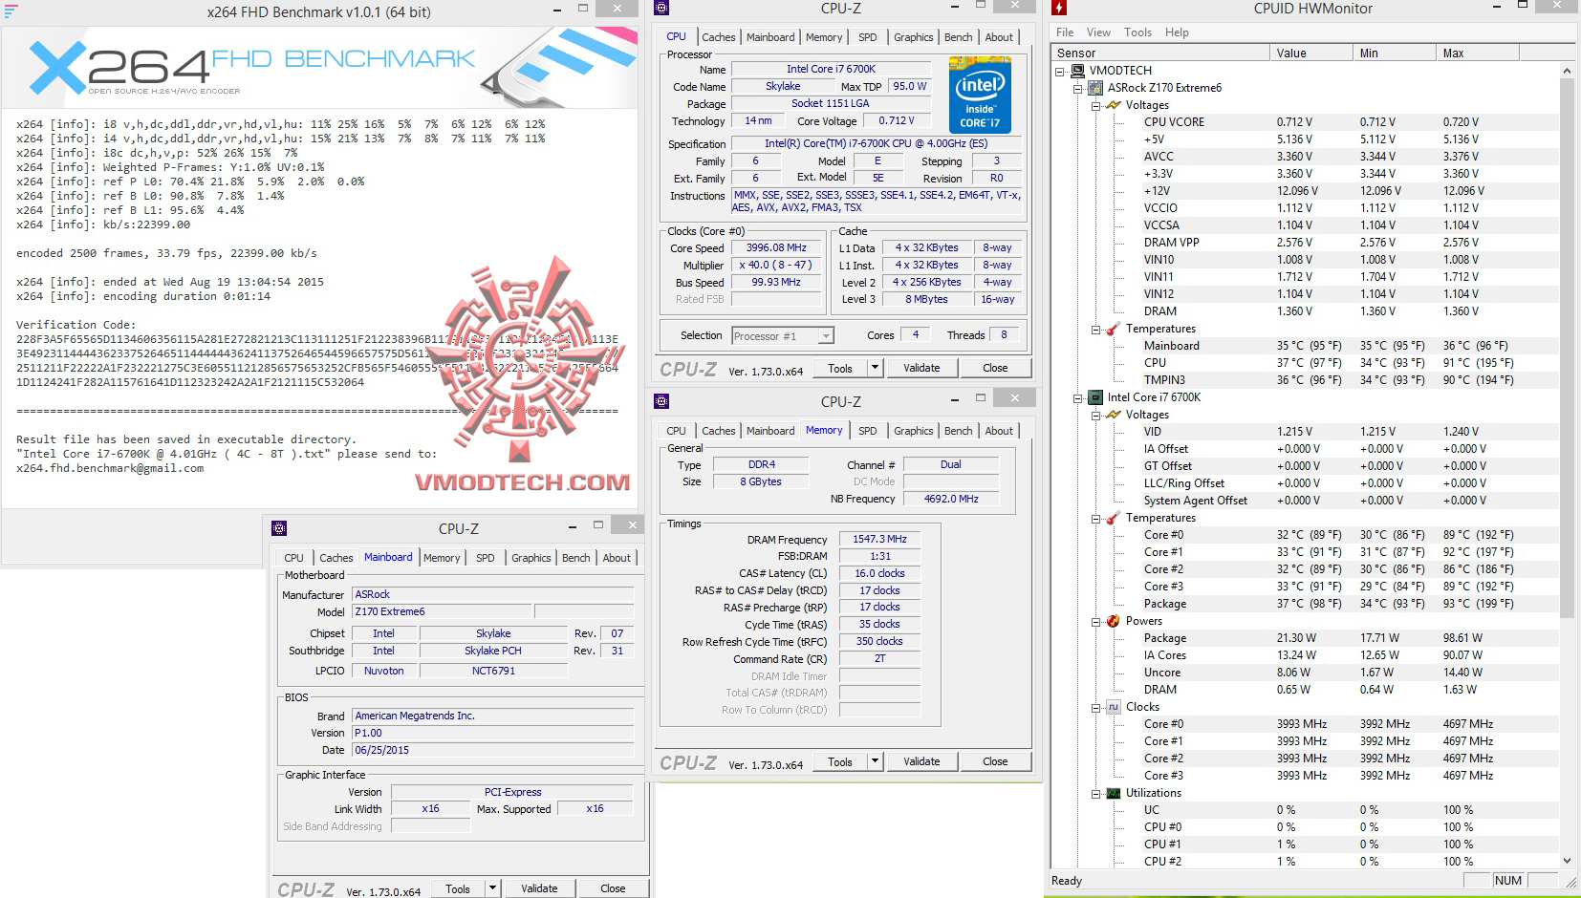Open About tab in the CPU-Z Memory window
The image size is (1581, 898).
(999, 431)
